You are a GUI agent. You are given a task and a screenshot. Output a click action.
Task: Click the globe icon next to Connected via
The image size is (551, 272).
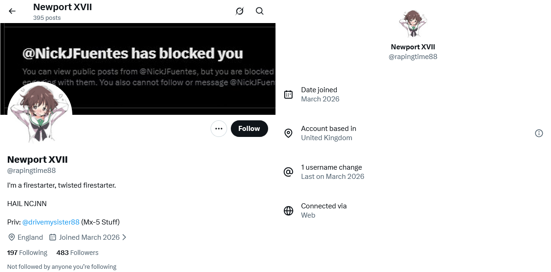pyautogui.click(x=288, y=211)
